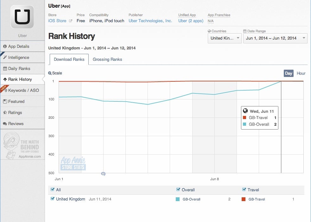The image size is (311, 222).
Task: Click GB-Overall teal swatch in legend row
Action: [x=178, y=199]
